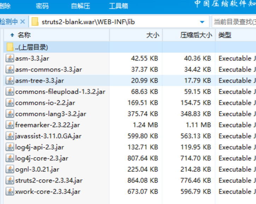Select the file log4j-core-2.3.jar
The width and height of the screenshot is (256, 204).
(42, 159)
